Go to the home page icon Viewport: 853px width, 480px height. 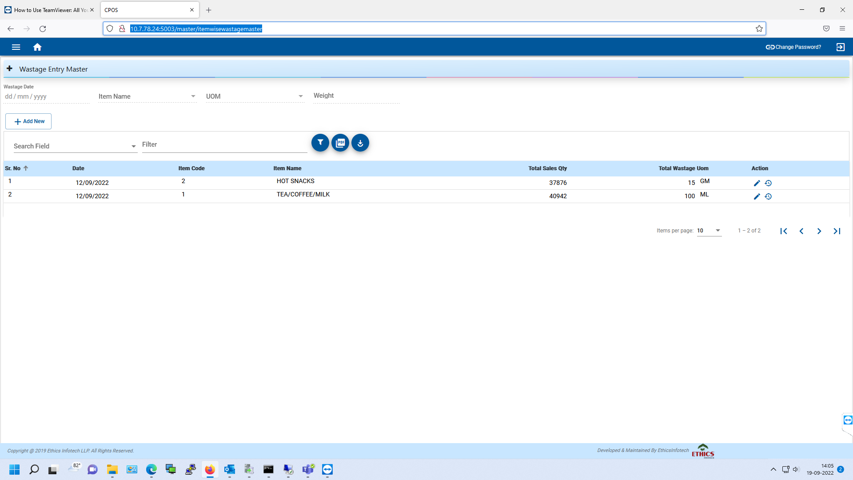[37, 47]
